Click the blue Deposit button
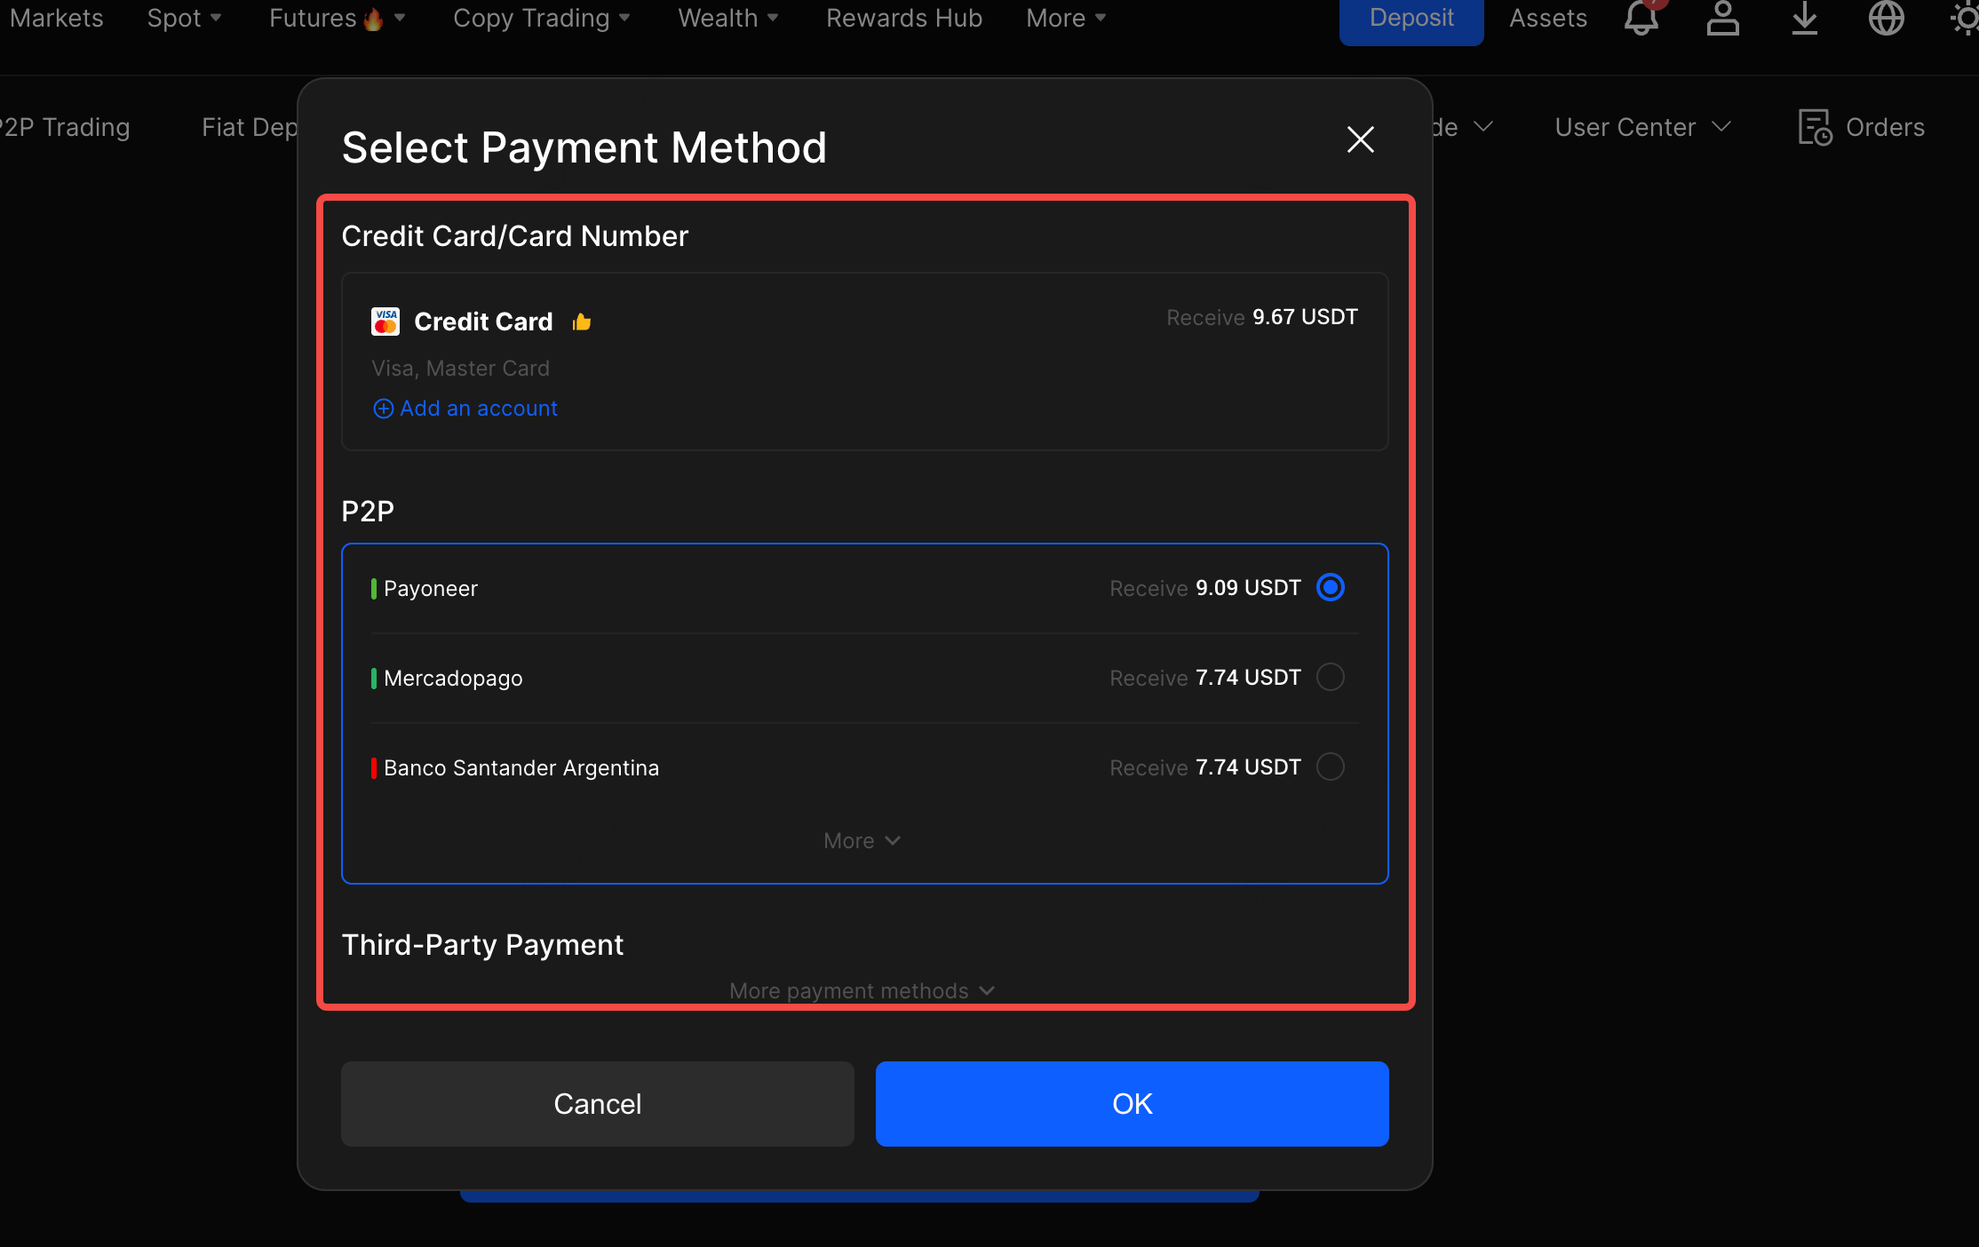Viewport: 1979px width, 1247px height. 1411,19
